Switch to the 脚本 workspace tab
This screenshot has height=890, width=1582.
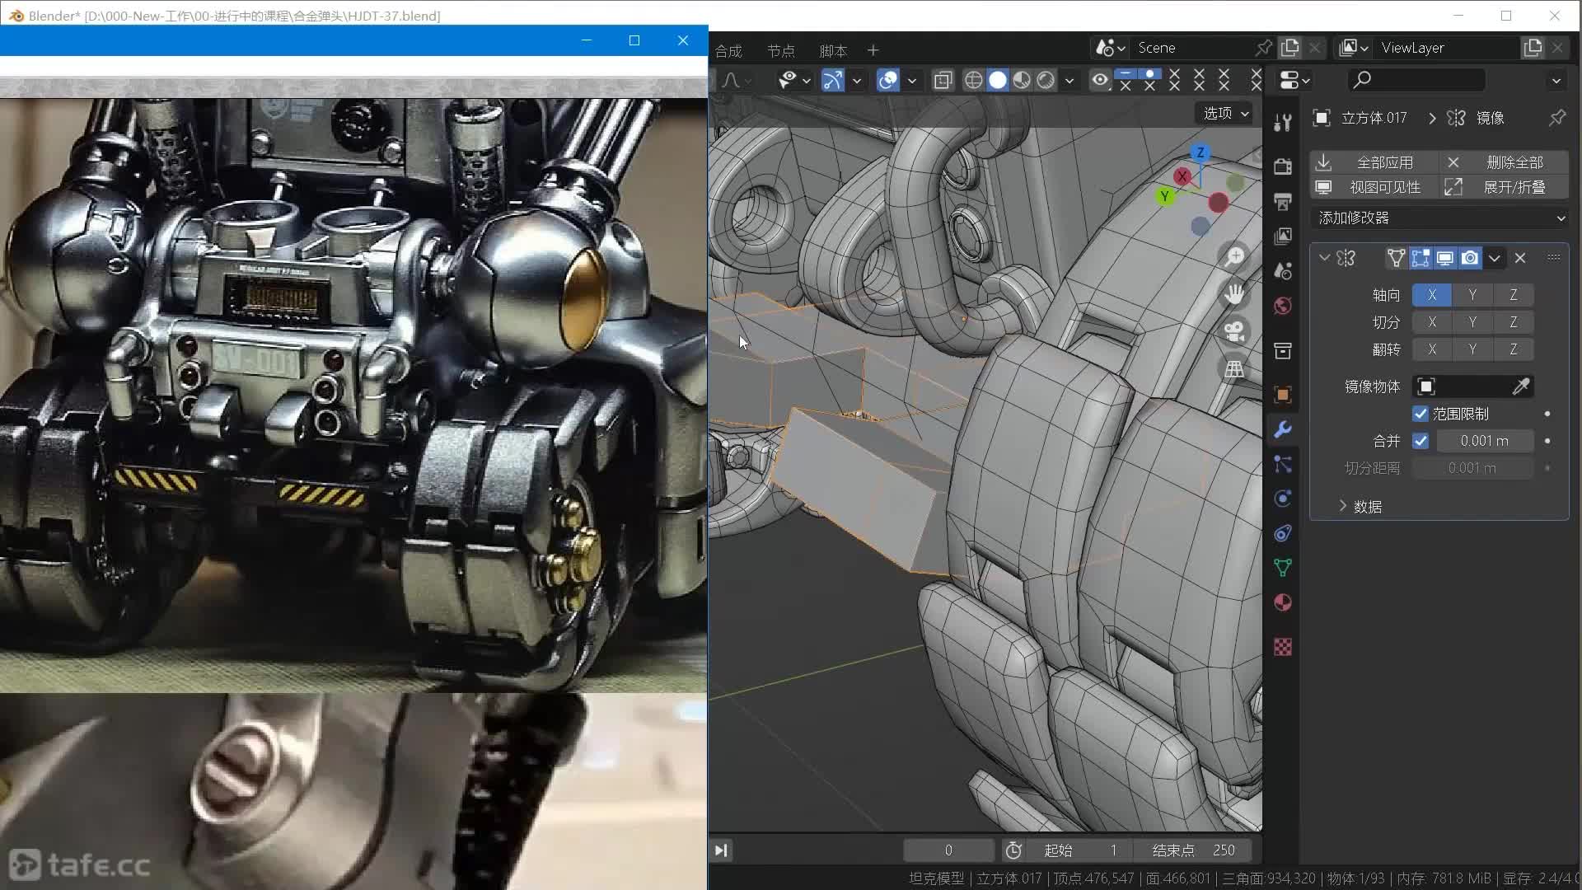point(832,51)
